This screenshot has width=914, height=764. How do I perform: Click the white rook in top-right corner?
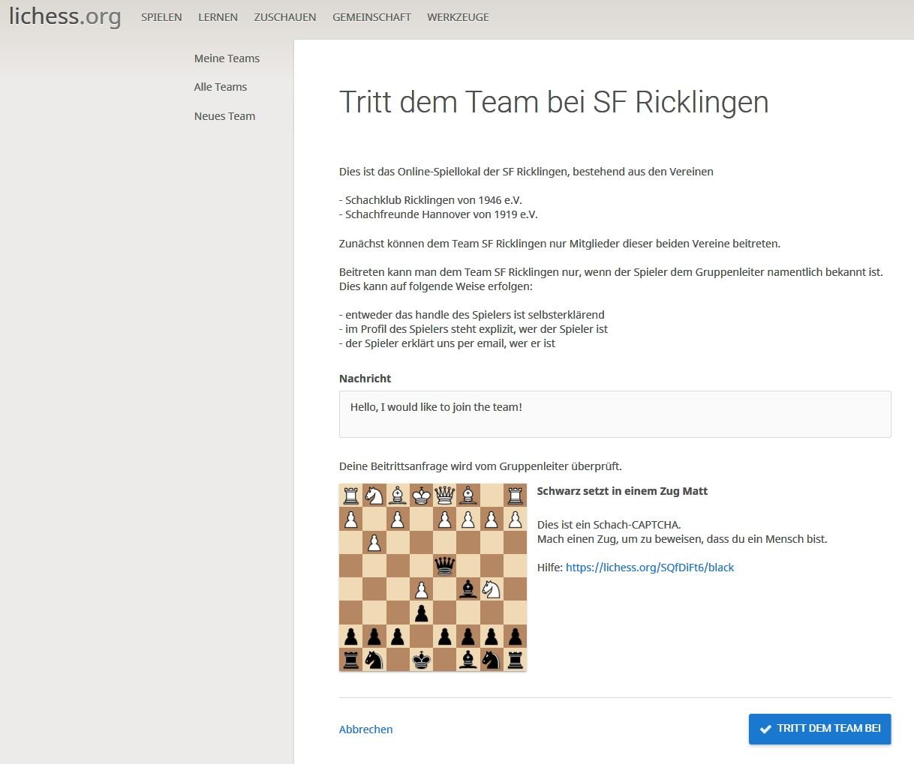(515, 495)
